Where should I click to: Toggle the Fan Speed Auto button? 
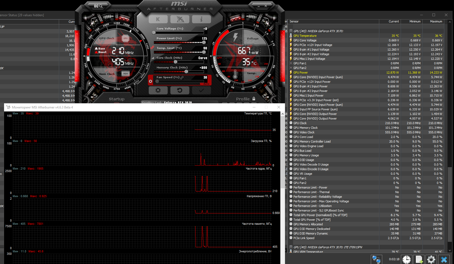point(206,84)
